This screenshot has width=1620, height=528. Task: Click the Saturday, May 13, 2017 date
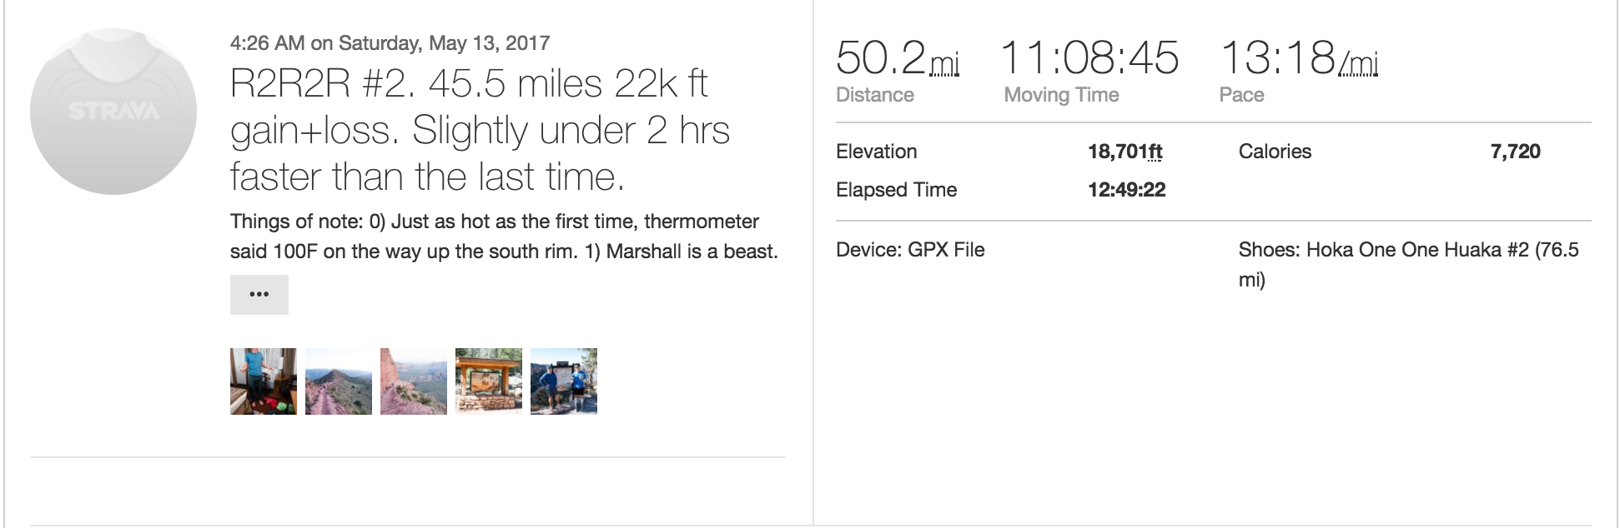click(x=444, y=43)
